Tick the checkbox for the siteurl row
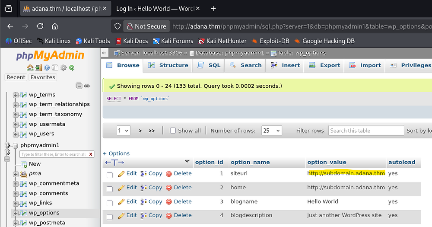 [110, 175]
